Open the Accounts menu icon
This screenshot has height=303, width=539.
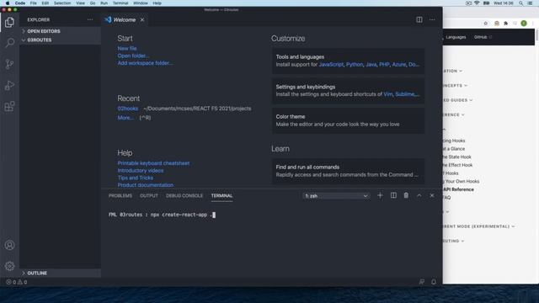point(9,245)
